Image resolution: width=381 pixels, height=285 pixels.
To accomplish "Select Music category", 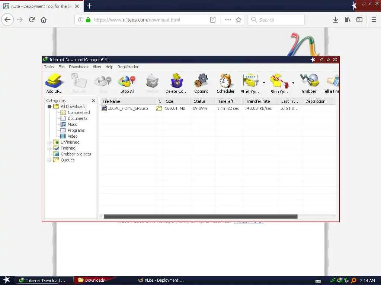I will (x=73, y=124).
